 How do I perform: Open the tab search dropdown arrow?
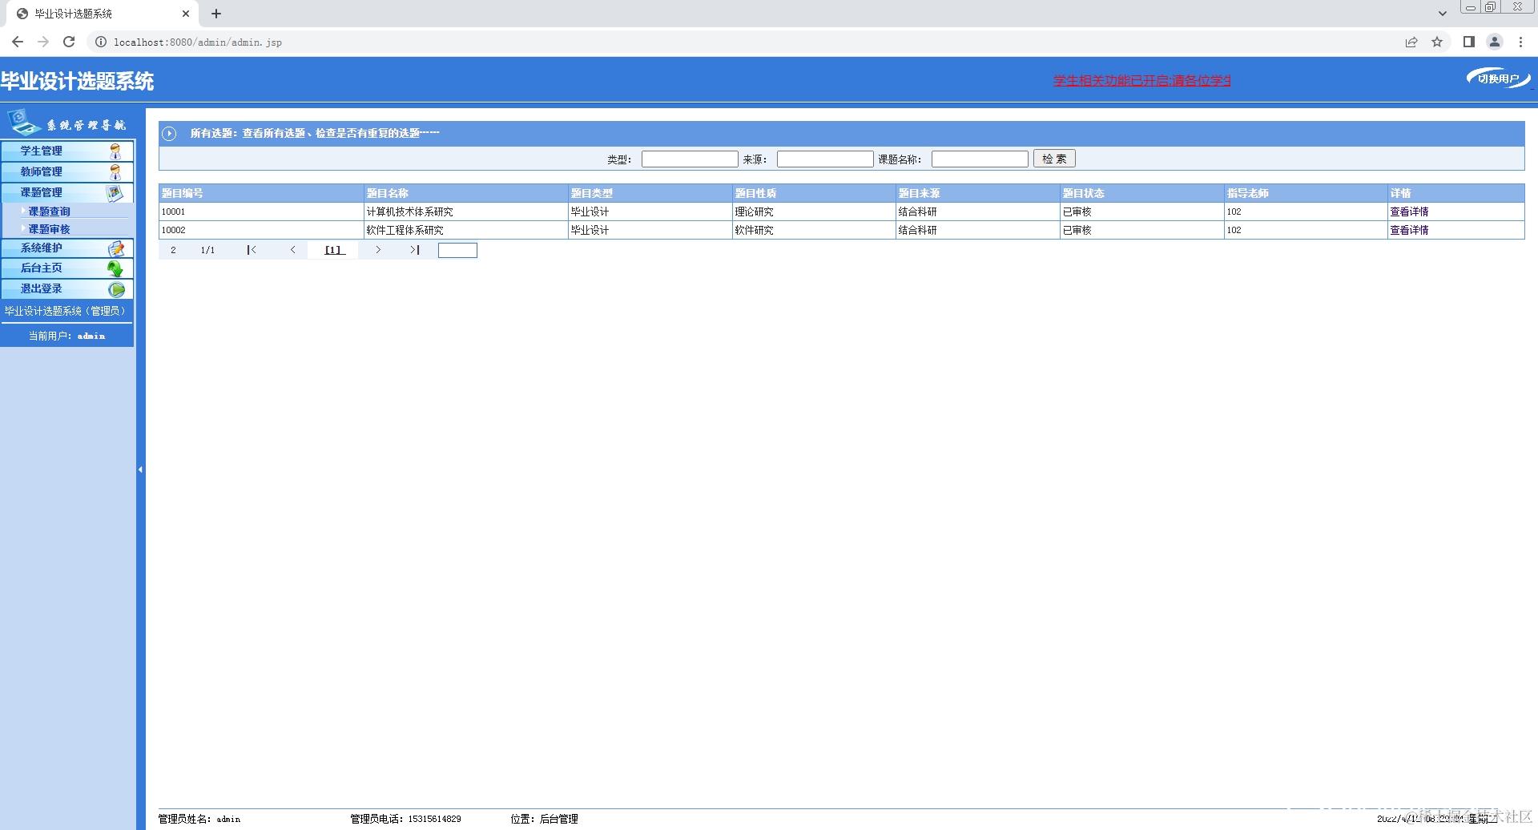(x=1443, y=14)
